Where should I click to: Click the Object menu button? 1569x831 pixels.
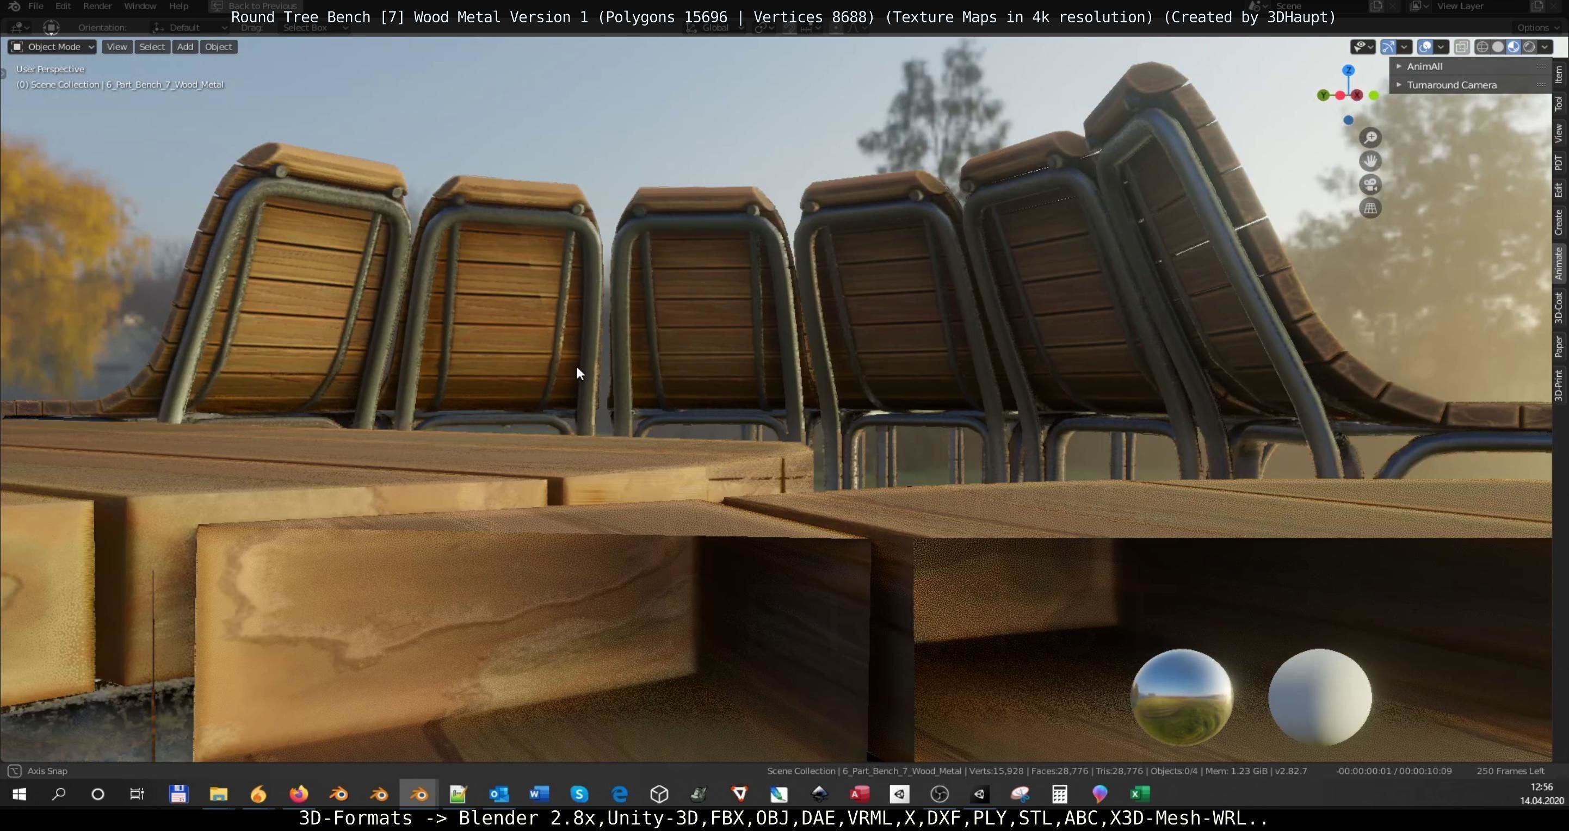218,47
